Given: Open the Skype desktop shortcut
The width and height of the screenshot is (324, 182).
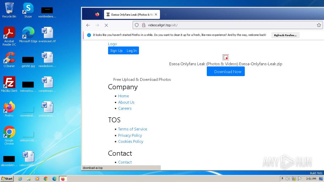Looking at the screenshot, I should [x=28, y=10].
